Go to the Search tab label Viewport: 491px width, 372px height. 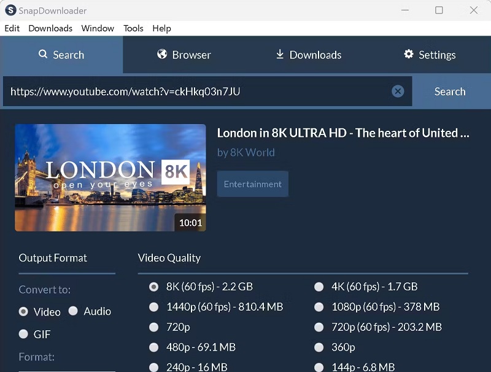69,55
